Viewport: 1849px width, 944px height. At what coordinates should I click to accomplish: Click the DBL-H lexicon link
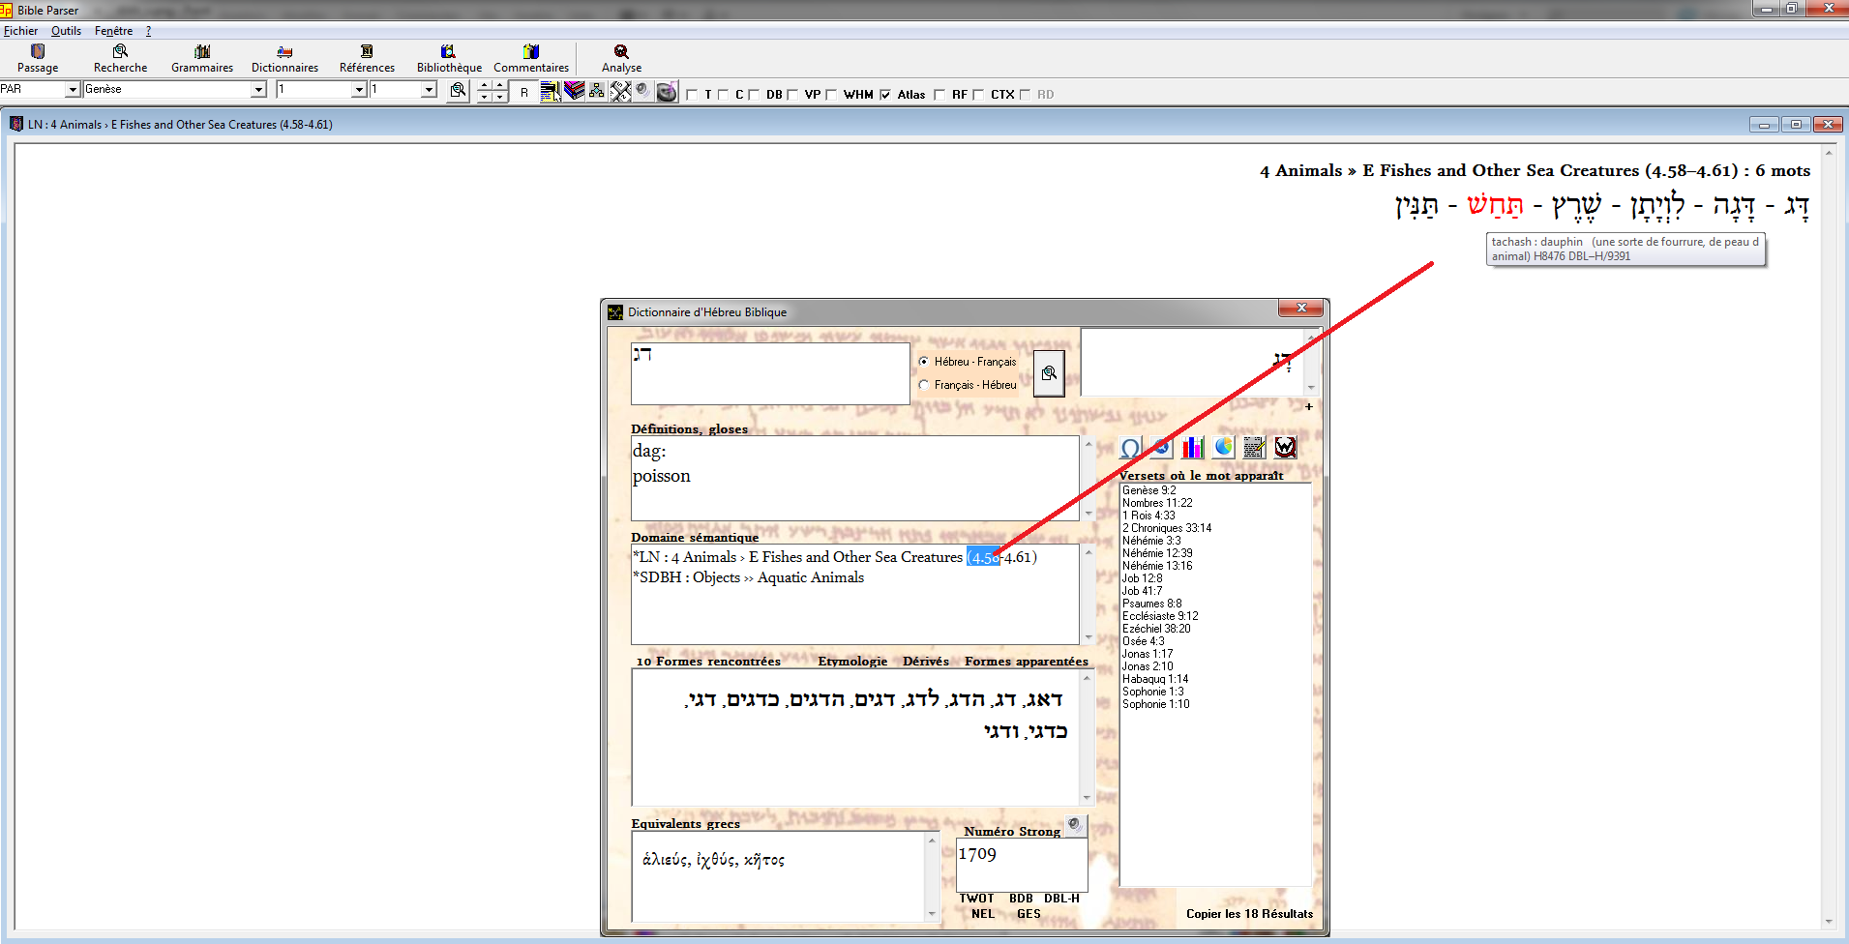click(1061, 899)
